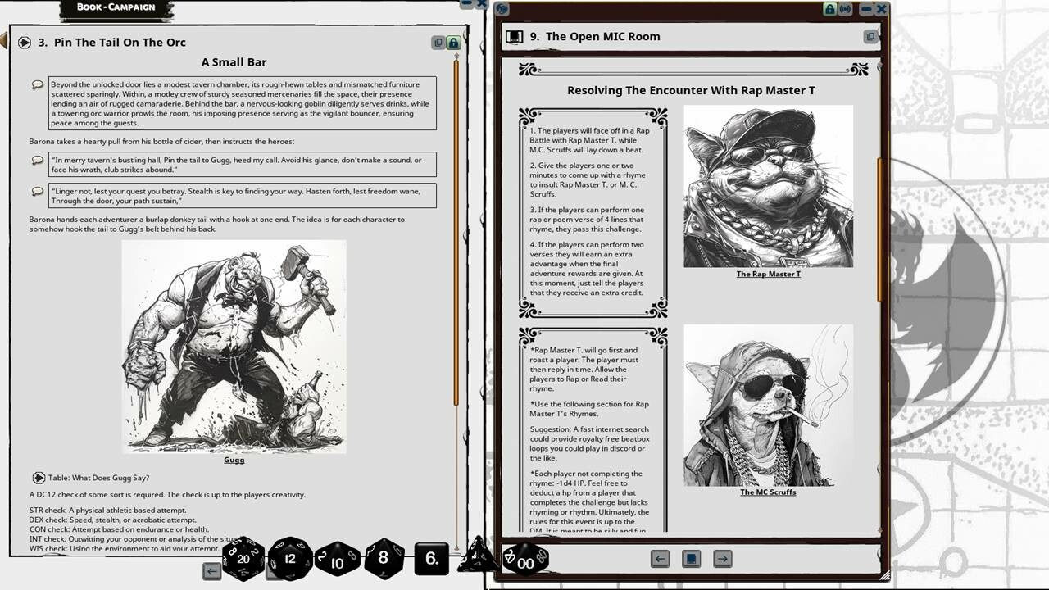Click the chapter image icon on The Open MIC Room

point(515,35)
